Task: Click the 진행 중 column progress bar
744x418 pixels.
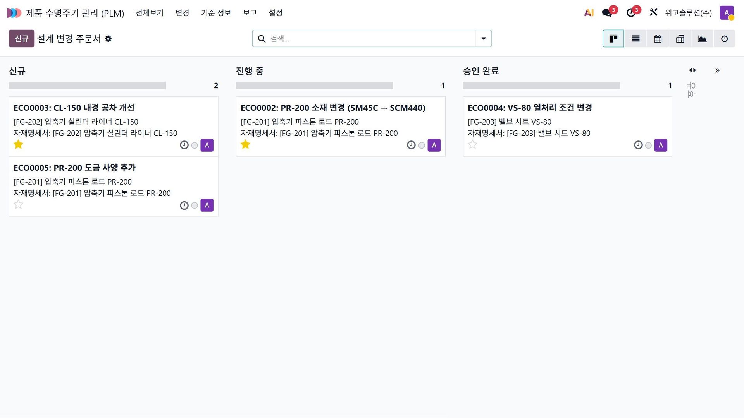Action: (x=314, y=86)
